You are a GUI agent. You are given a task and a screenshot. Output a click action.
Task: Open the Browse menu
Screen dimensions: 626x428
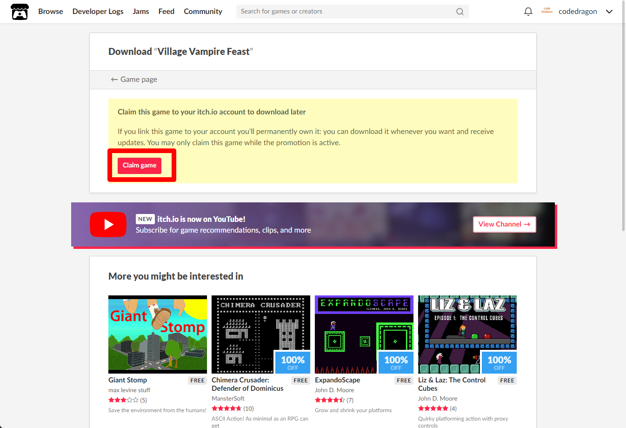pyautogui.click(x=51, y=12)
